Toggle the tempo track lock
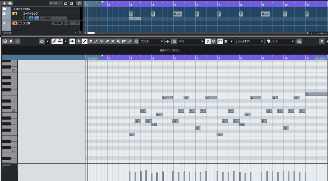The width and height of the screenshot is (328, 181). point(20,23)
